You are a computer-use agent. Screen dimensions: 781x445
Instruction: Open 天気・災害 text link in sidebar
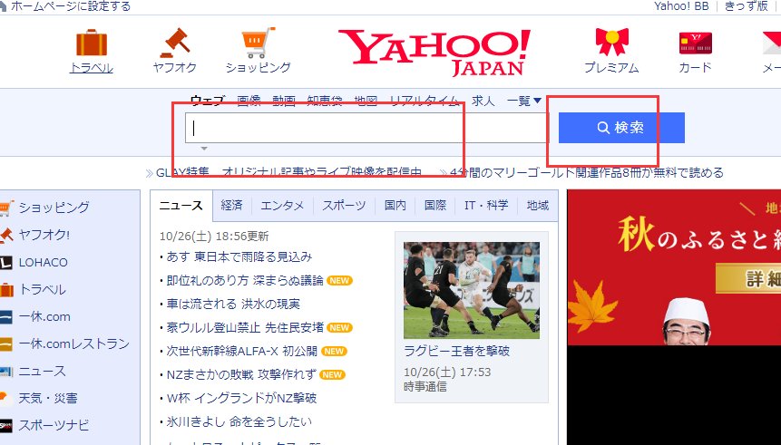click(x=48, y=398)
